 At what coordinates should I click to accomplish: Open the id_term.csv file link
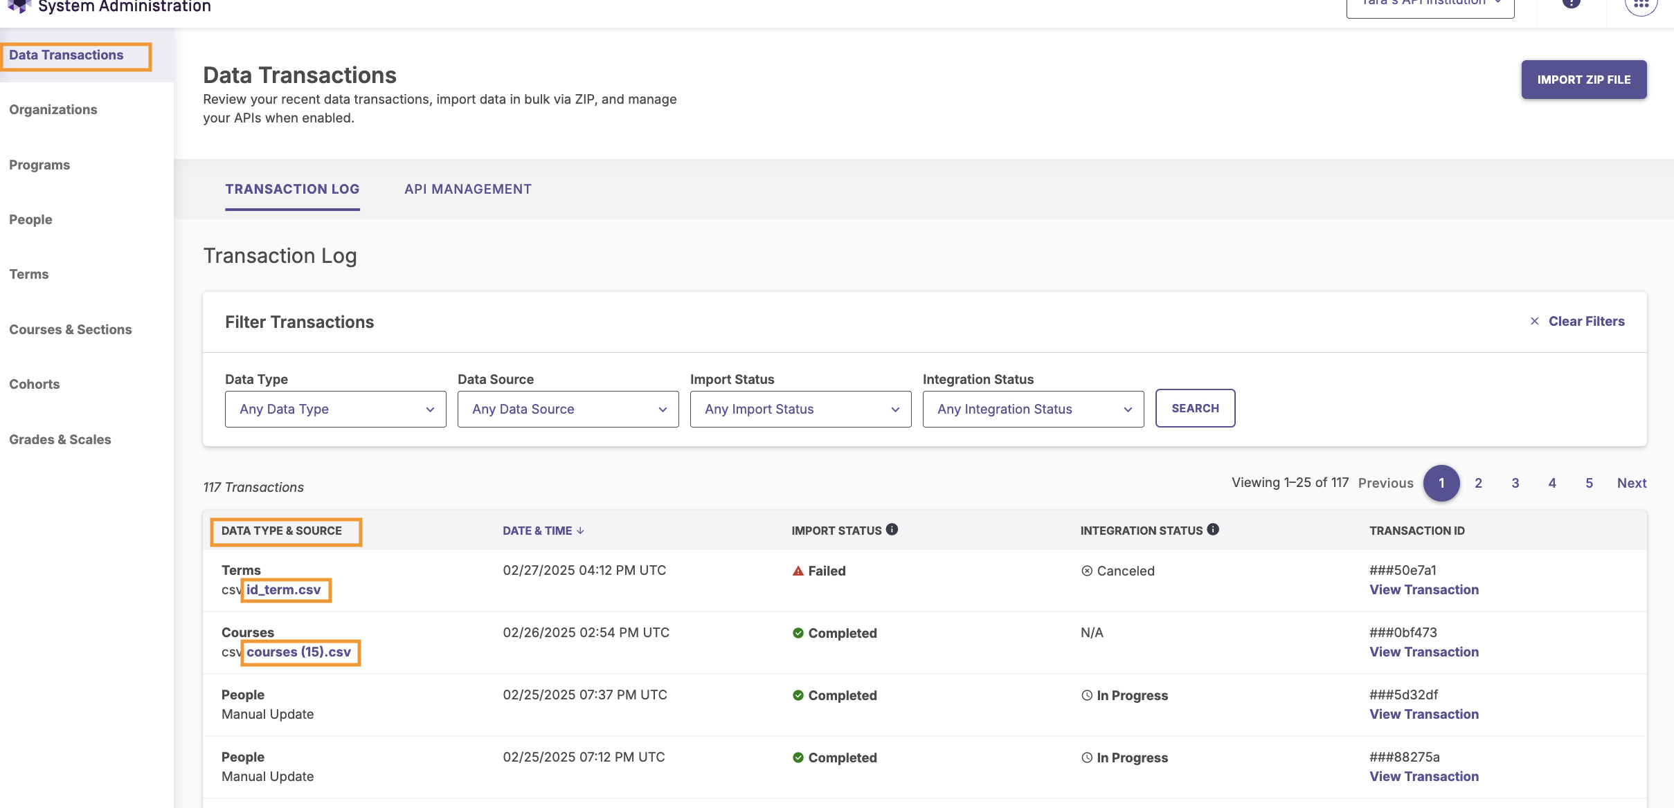[x=284, y=589]
